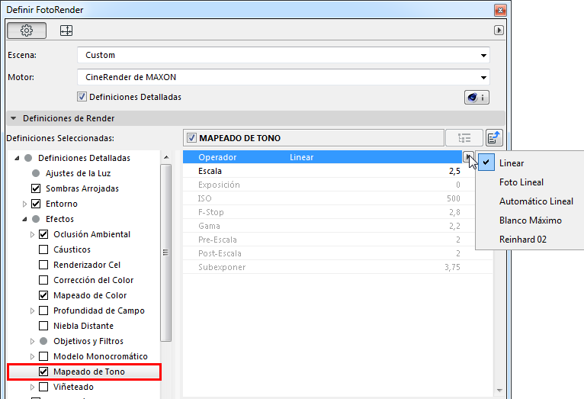Viewport: 584px width, 399px height.
Task: Expand Oclusión Ambiental node
Action: click(33, 234)
